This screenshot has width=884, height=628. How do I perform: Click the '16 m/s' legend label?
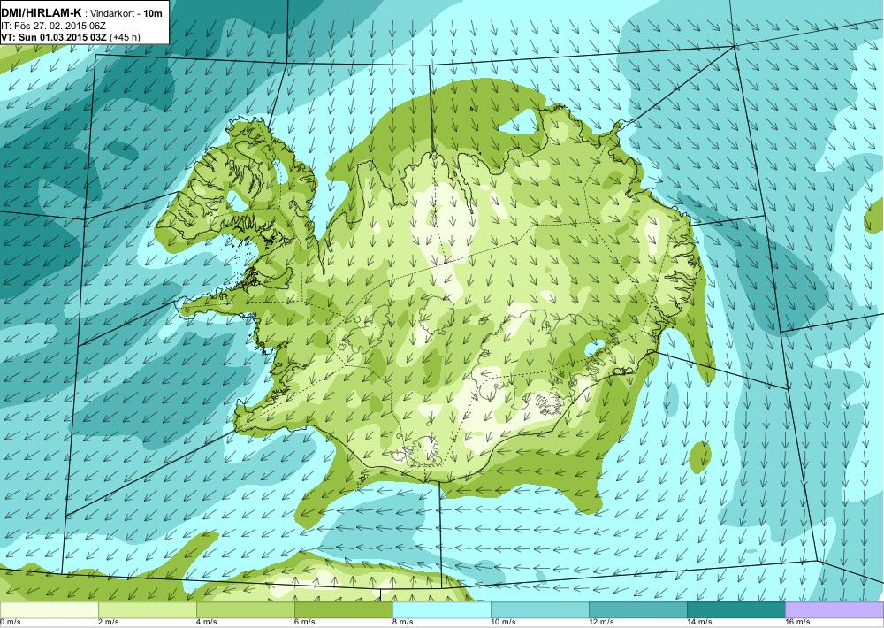click(x=798, y=622)
